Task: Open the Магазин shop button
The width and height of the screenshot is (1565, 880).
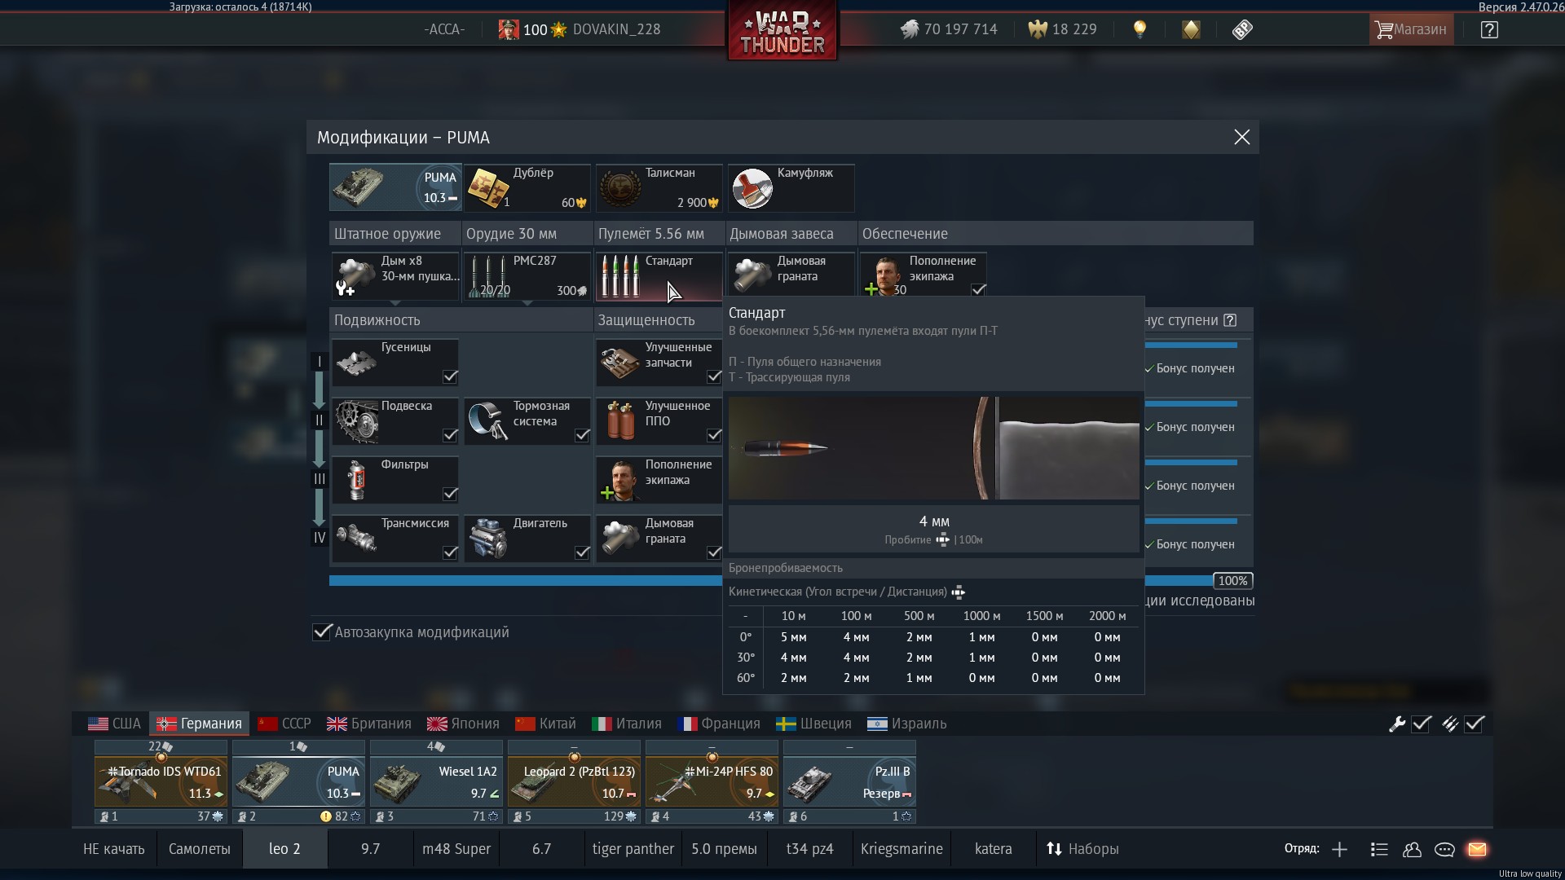Action: pyautogui.click(x=1411, y=29)
